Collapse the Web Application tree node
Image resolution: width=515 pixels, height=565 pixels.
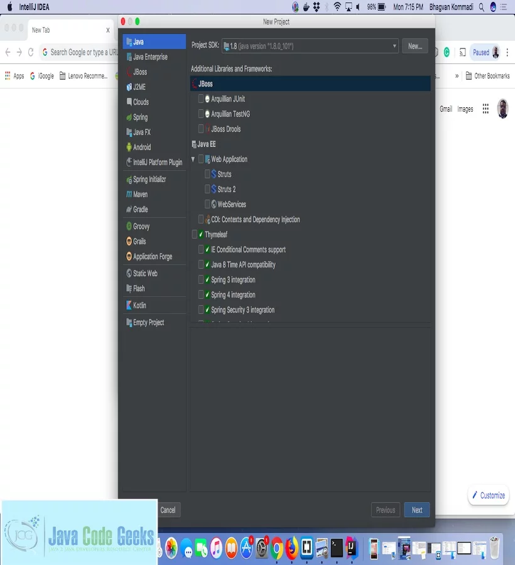click(x=193, y=159)
